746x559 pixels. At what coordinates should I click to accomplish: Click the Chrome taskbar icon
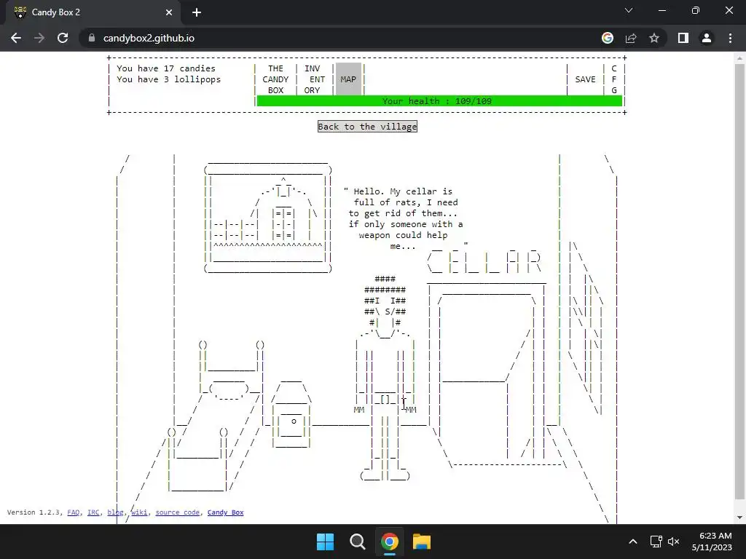pos(389,542)
